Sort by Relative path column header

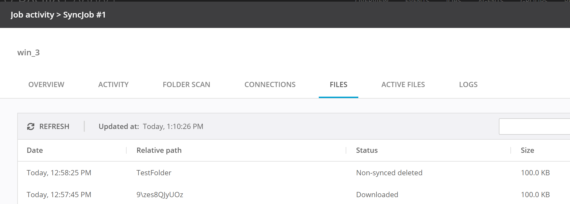click(x=159, y=150)
